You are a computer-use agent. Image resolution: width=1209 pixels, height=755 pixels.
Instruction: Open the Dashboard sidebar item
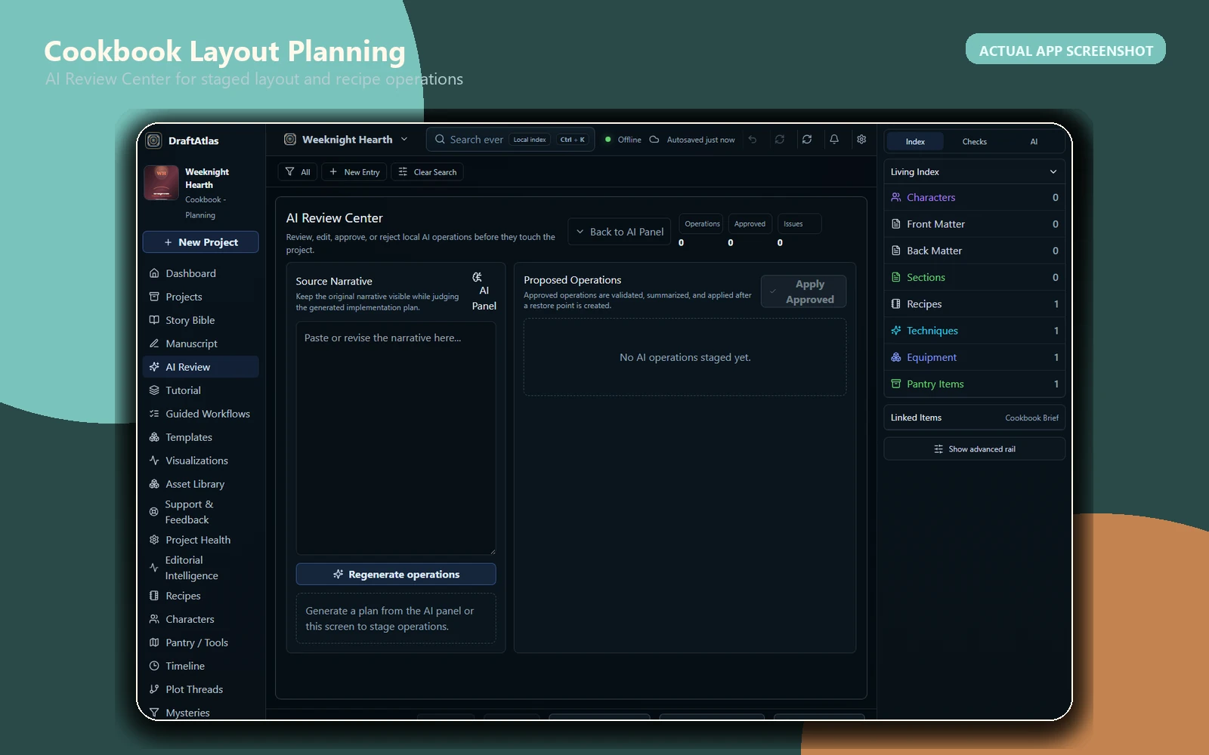[x=200, y=273]
